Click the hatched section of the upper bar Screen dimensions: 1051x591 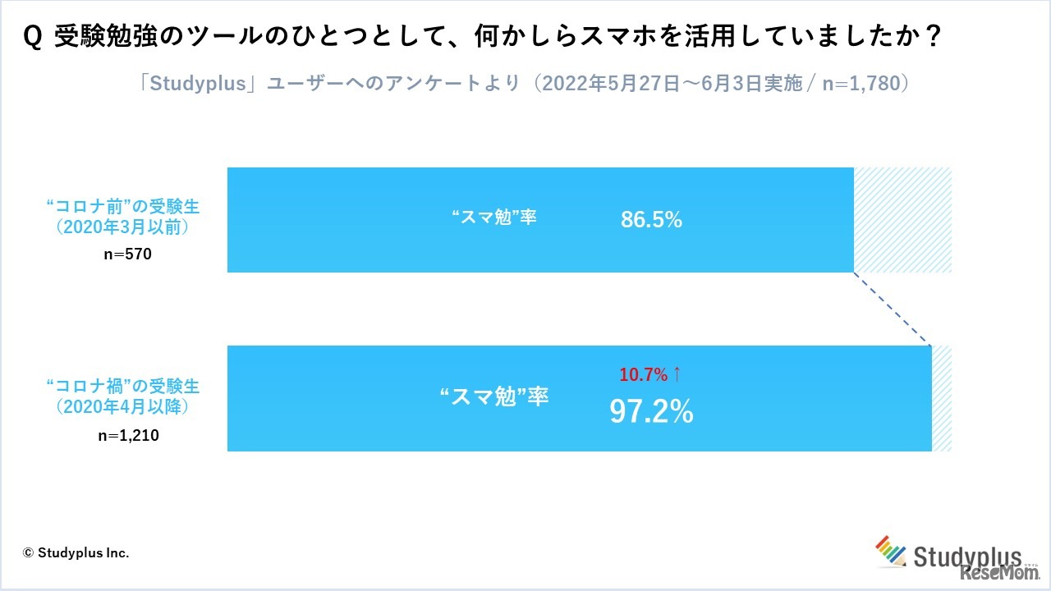point(902,220)
